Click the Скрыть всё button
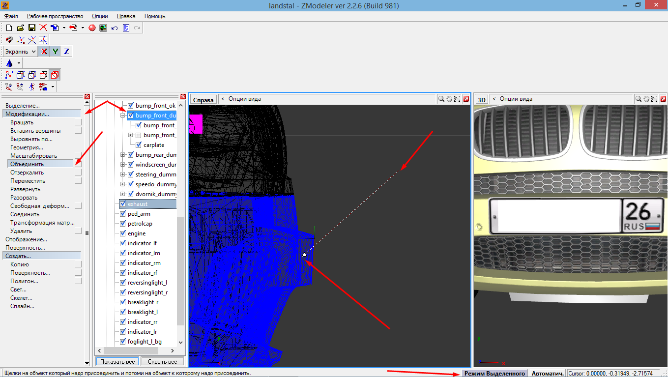 tap(162, 362)
